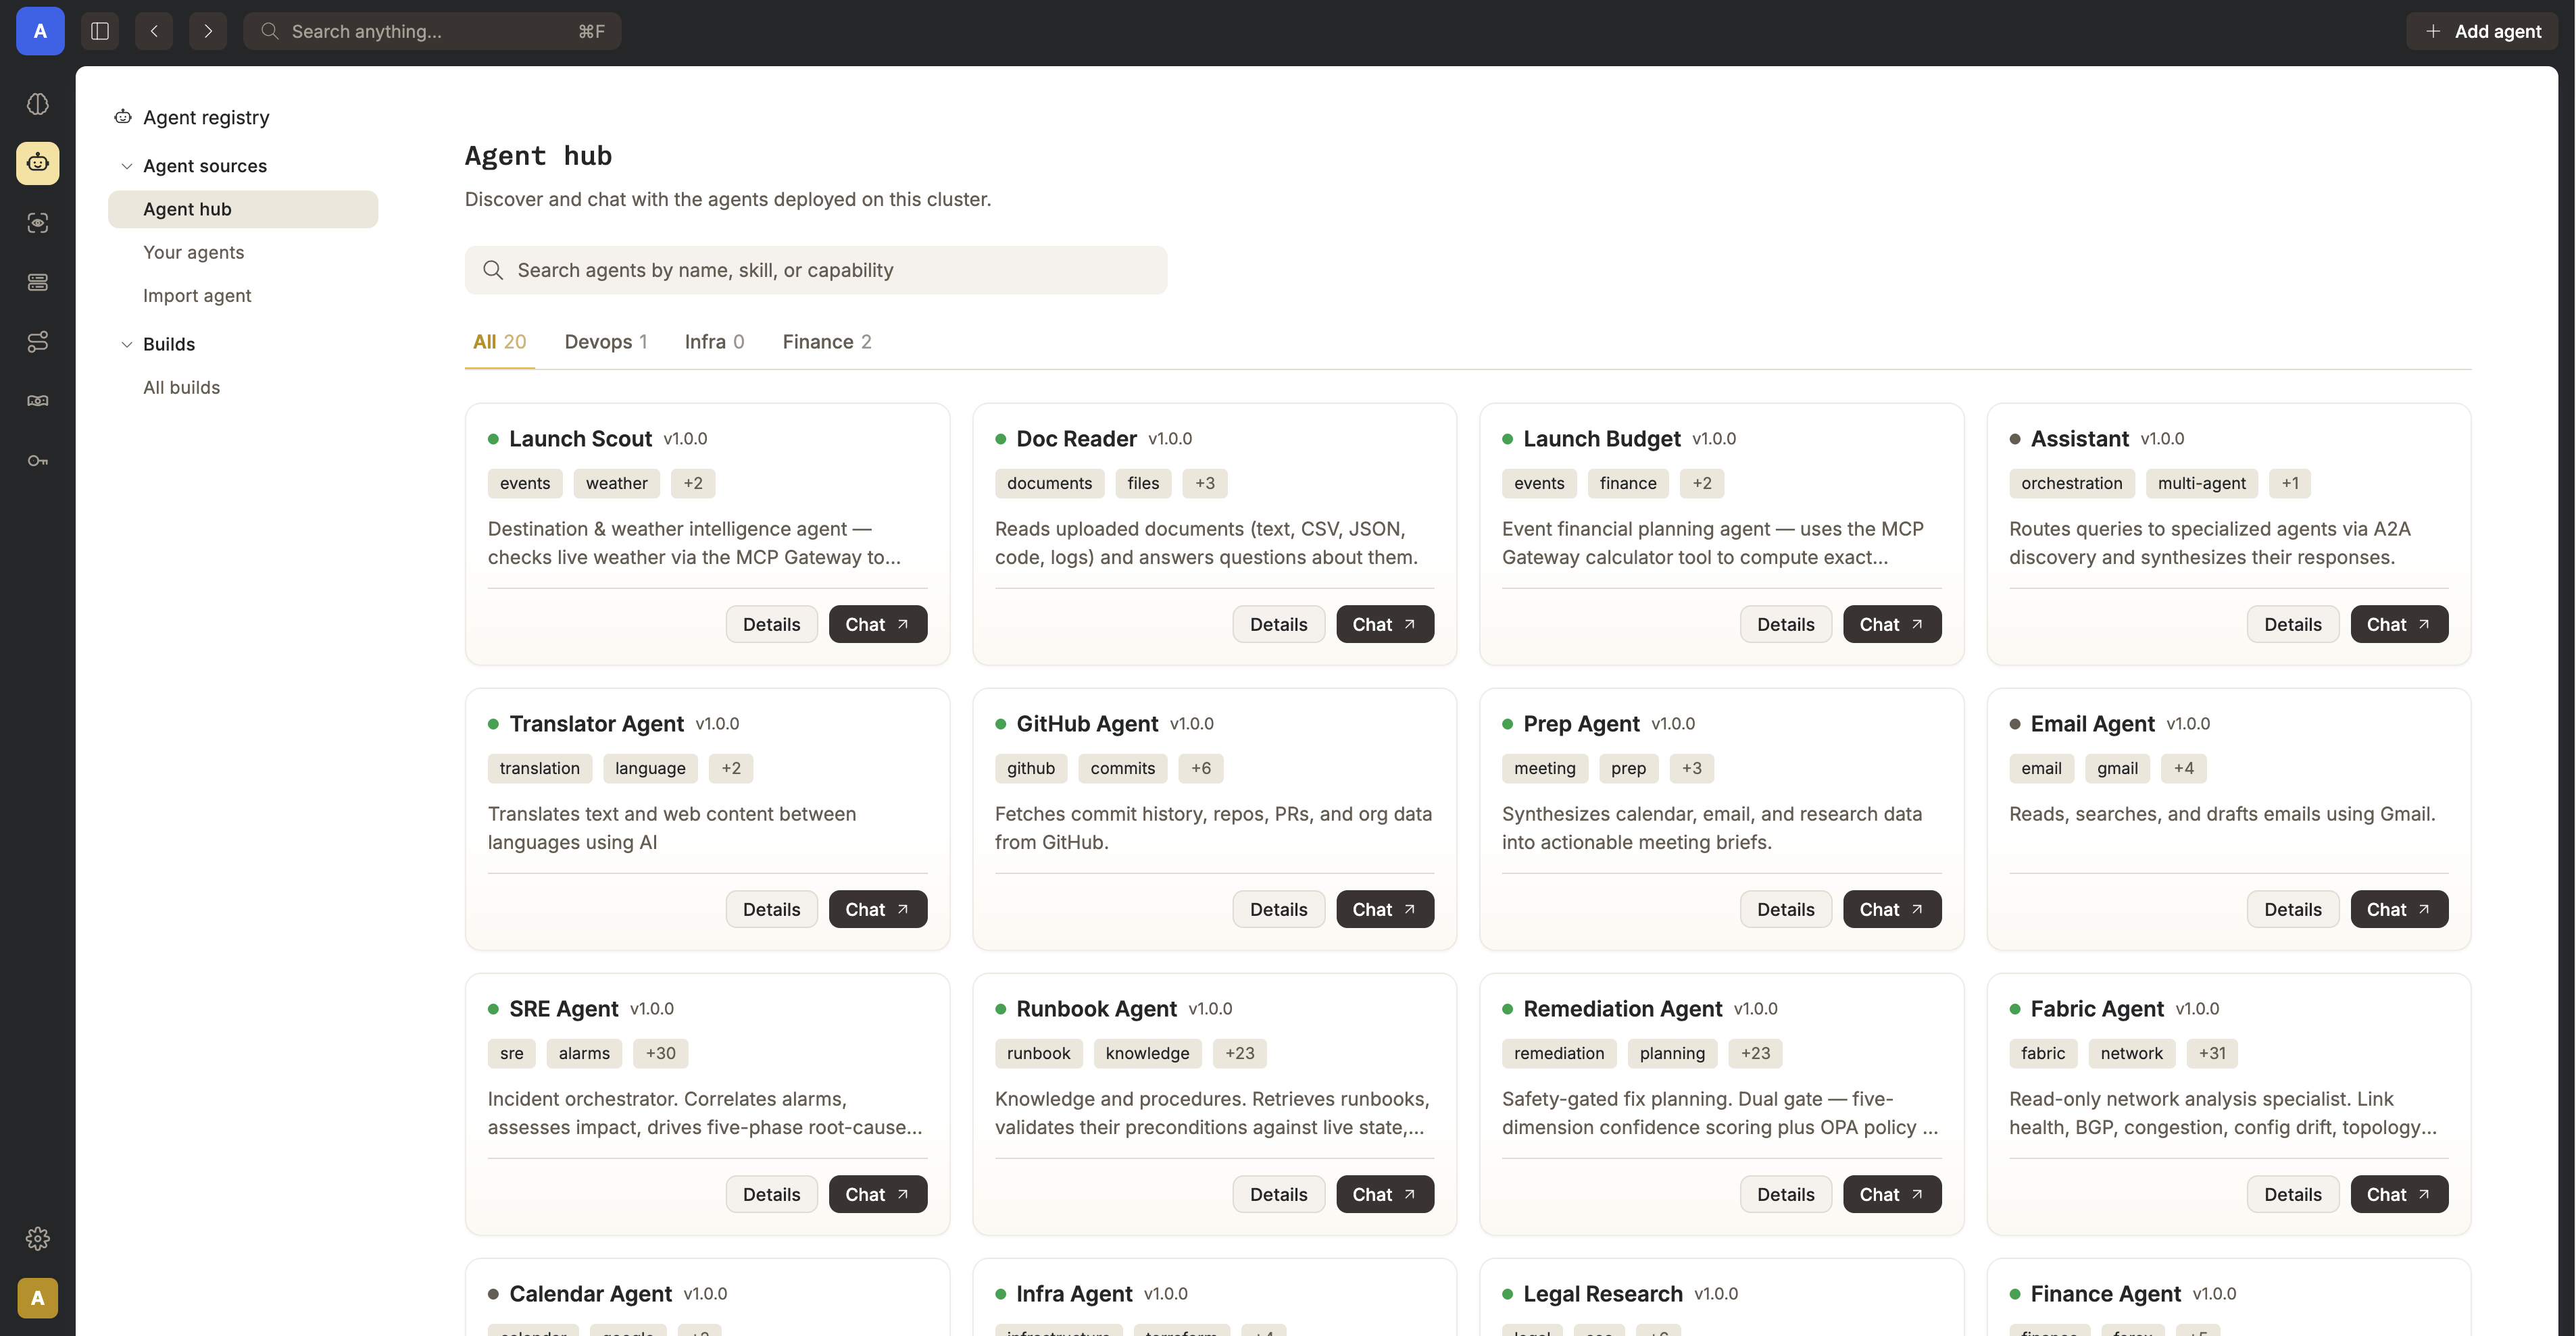Open the gateway icon above key

[38, 401]
